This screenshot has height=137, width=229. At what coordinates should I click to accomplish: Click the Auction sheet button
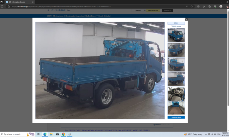(176, 117)
